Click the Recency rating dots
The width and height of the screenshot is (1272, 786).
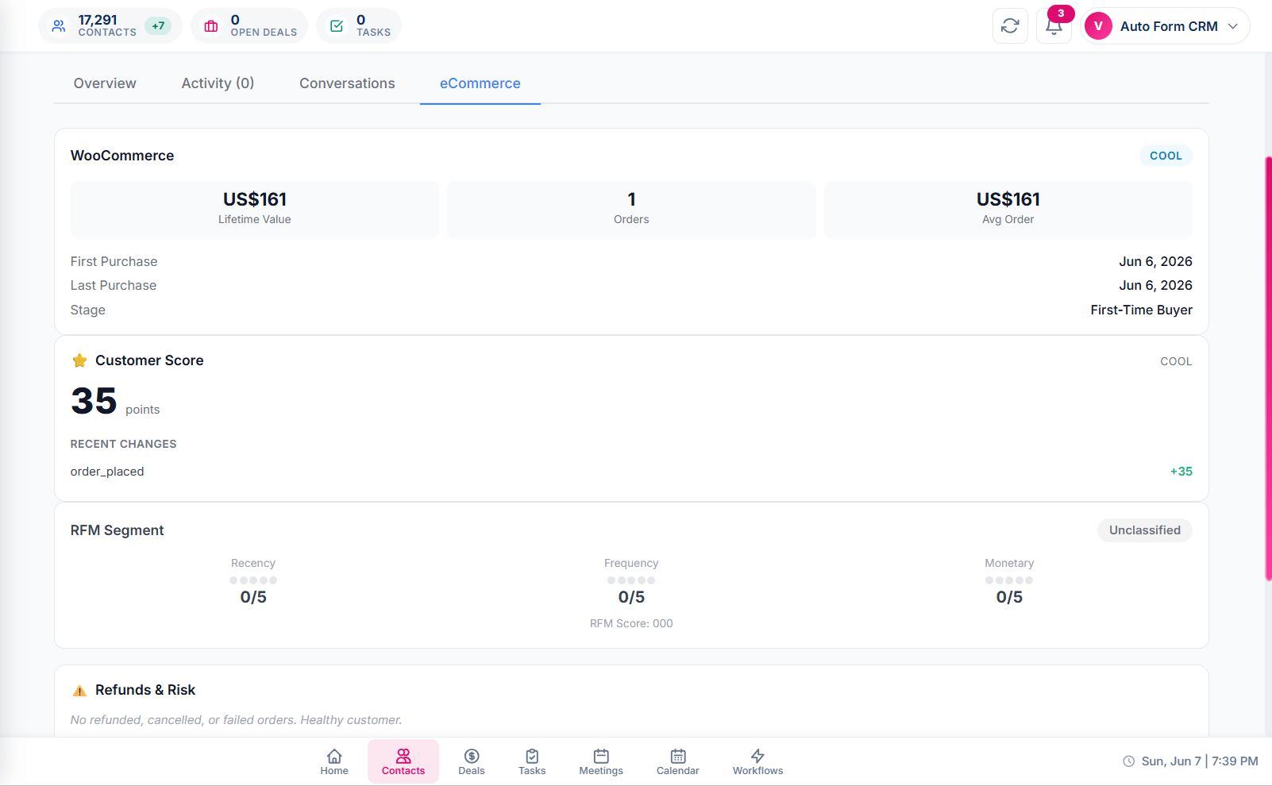coord(253,580)
